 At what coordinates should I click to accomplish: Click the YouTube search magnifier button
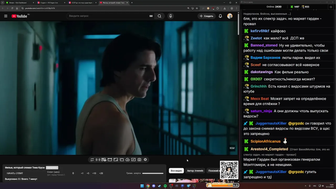159,16
